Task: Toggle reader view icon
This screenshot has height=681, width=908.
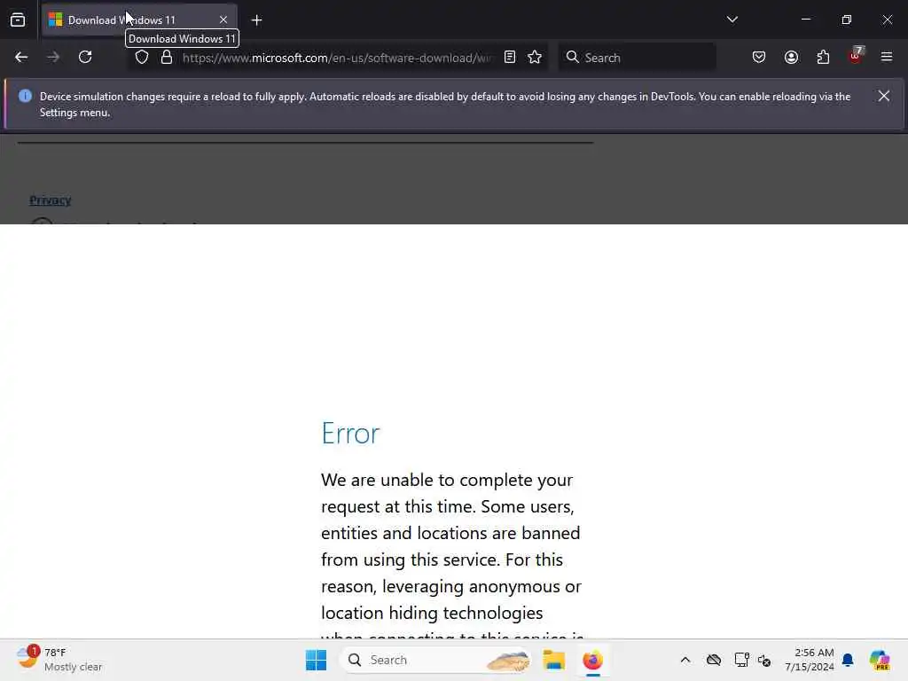Action: [x=510, y=57]
